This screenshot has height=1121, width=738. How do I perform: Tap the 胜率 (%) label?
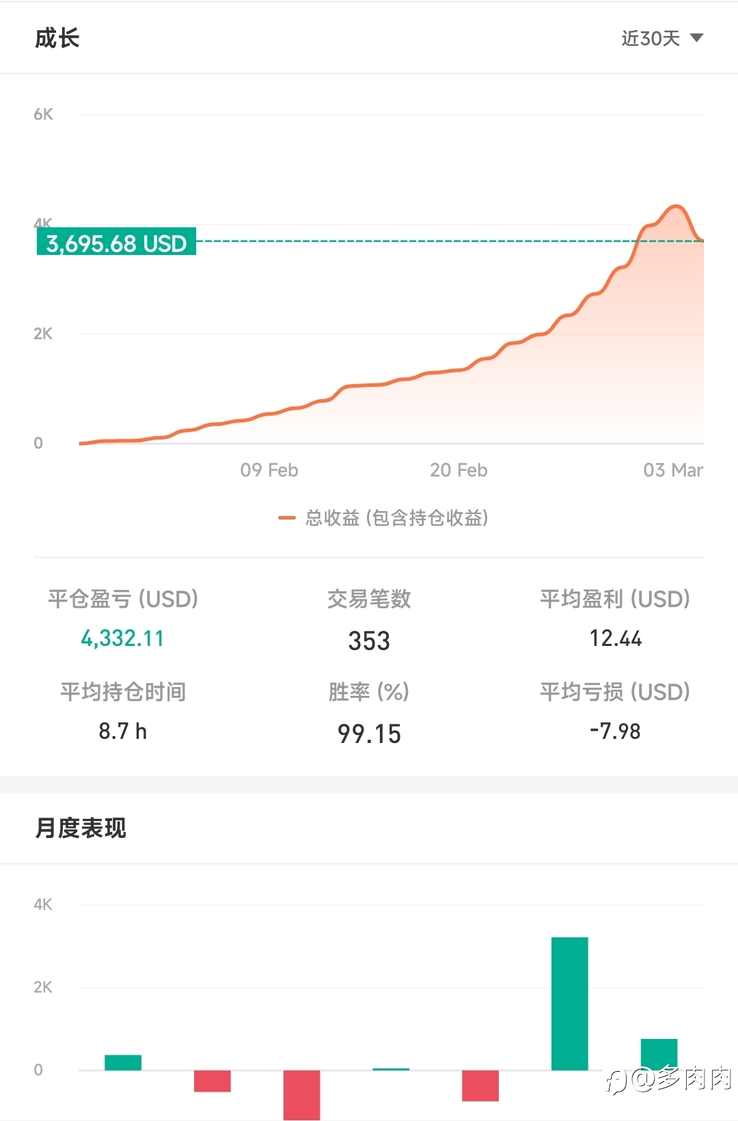[x=369, y=692]
